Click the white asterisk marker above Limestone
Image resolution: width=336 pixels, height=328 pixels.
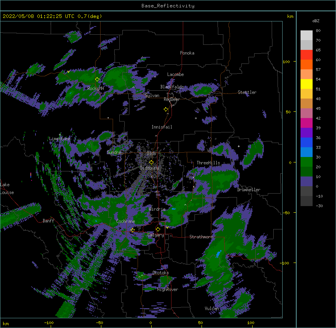60,135
